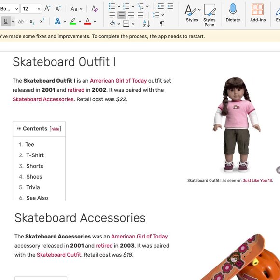
Task: Start Dictate with the microphone
Action: click(x=233, y=13)
